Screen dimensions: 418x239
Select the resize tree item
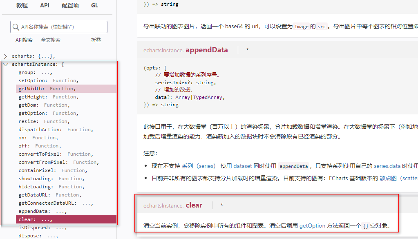click(66, 121)
